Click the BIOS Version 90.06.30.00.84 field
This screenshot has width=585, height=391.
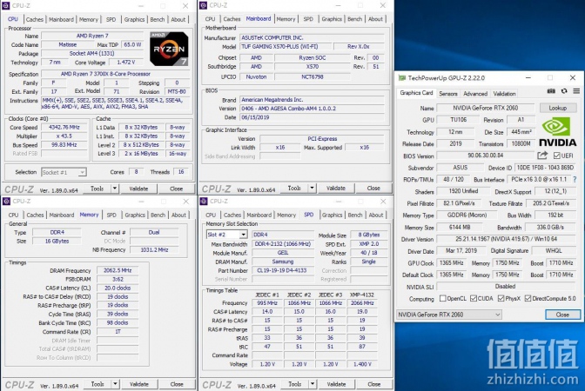(486, 156)
